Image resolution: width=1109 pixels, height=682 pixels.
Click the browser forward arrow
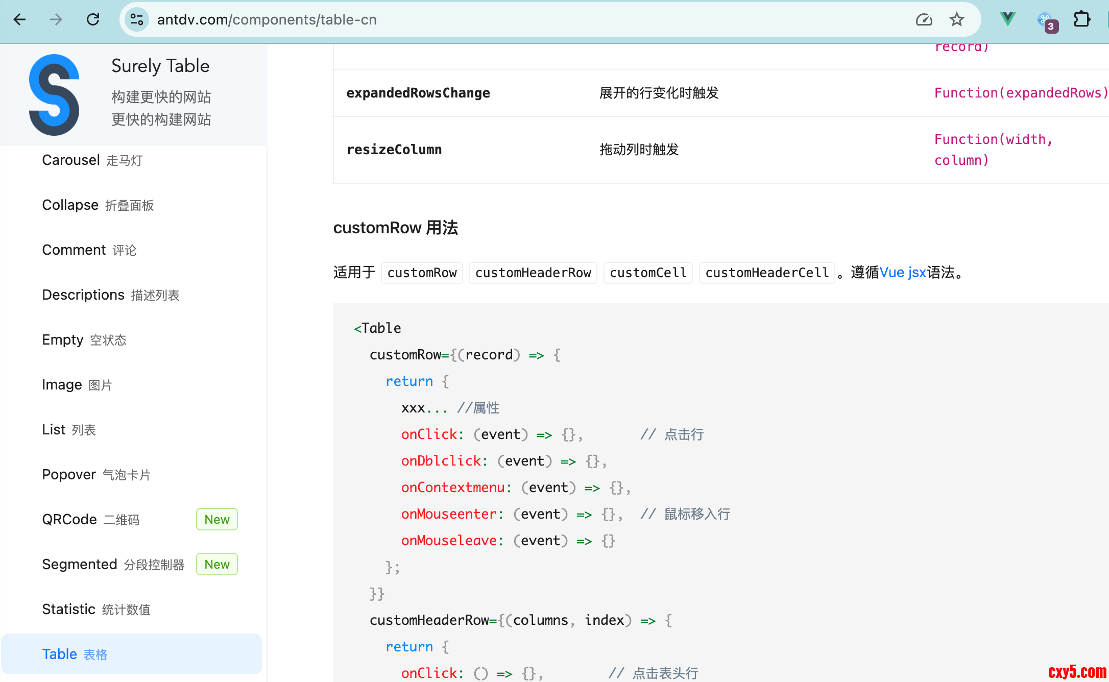56,19
